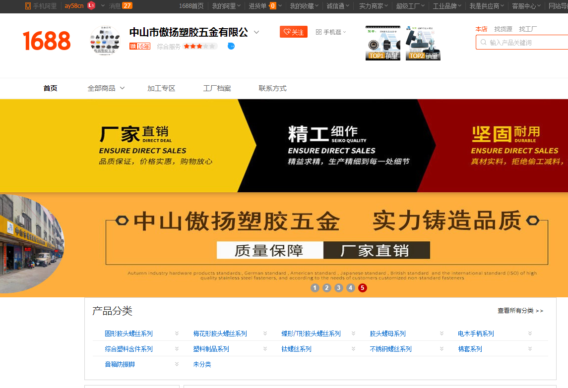Switch to banner slide 3
Viewport: 568px width, 388px height.
[339, 288]
